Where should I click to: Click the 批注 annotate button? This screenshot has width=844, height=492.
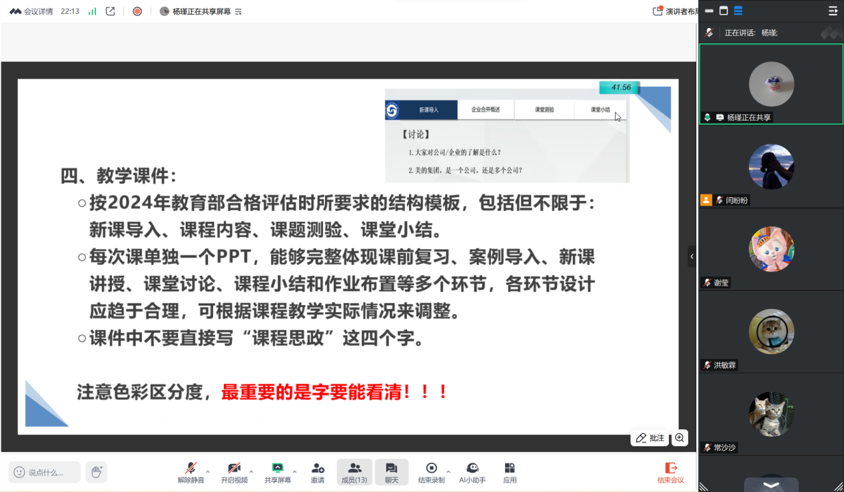pyautogui.click(x=650, y=437)
